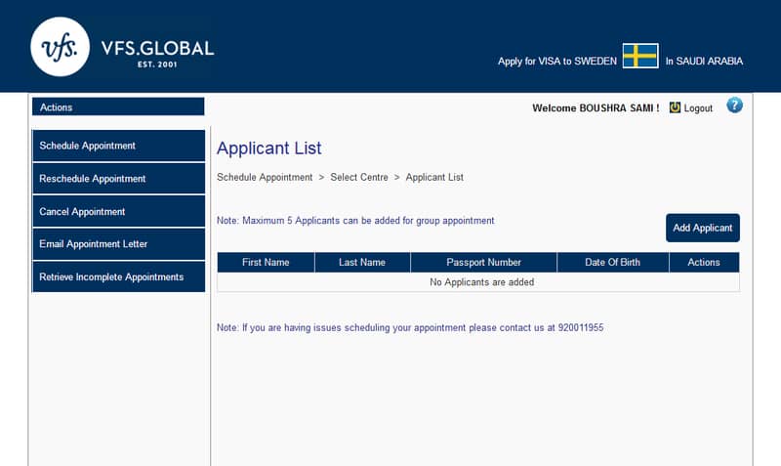The width and height of the screenshot is (781, 466).
Task: Choose Email Appointment Letter menu item
Action: coord(118,244)
